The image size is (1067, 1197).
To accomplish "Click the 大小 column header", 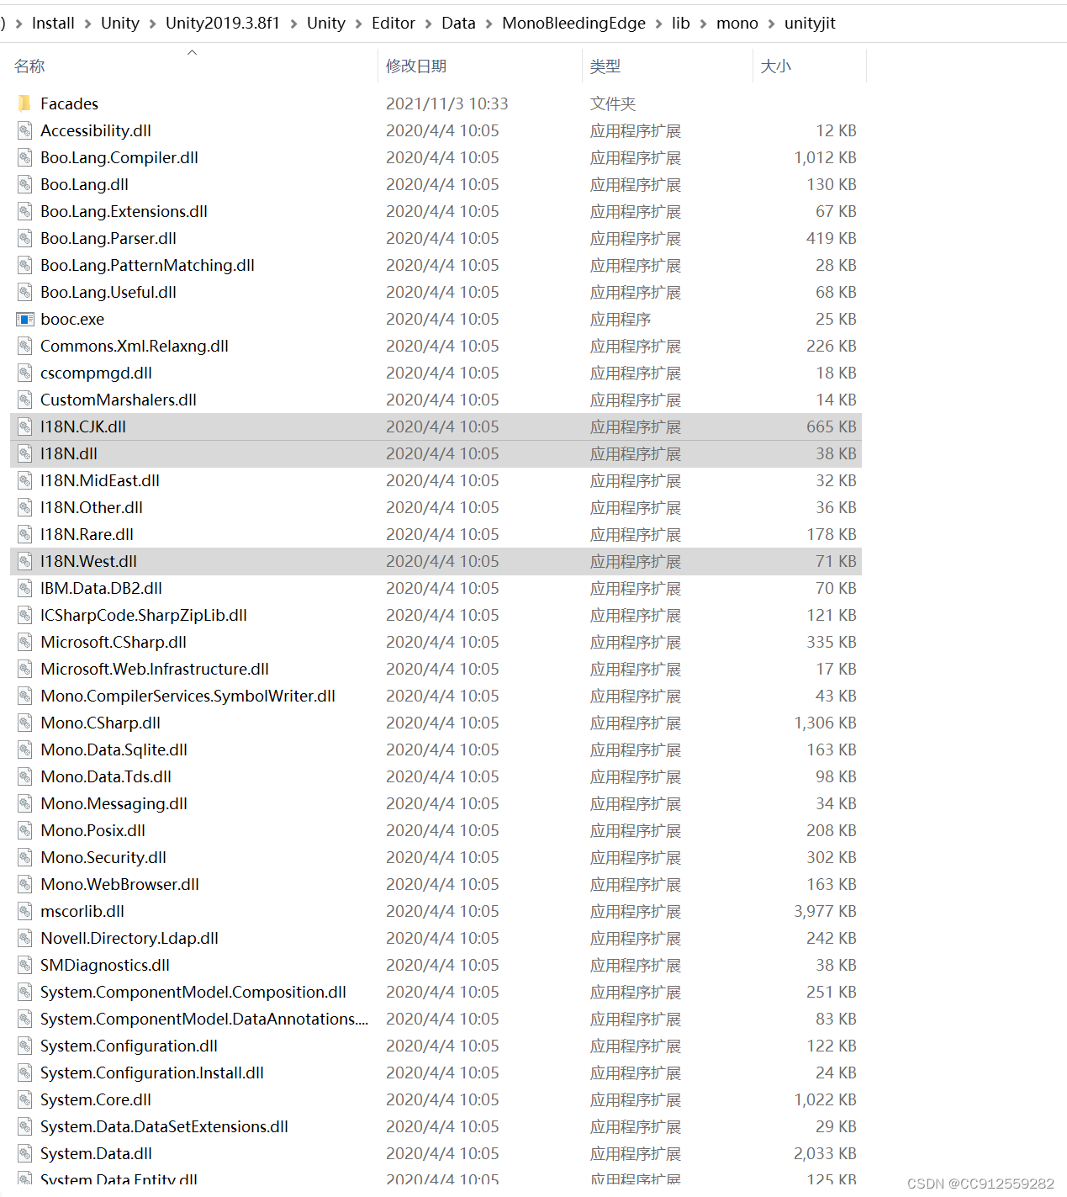I will [x=776, y=66].
